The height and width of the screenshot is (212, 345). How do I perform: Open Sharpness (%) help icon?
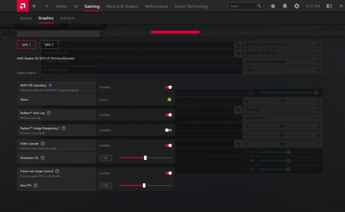click(42, 158)
